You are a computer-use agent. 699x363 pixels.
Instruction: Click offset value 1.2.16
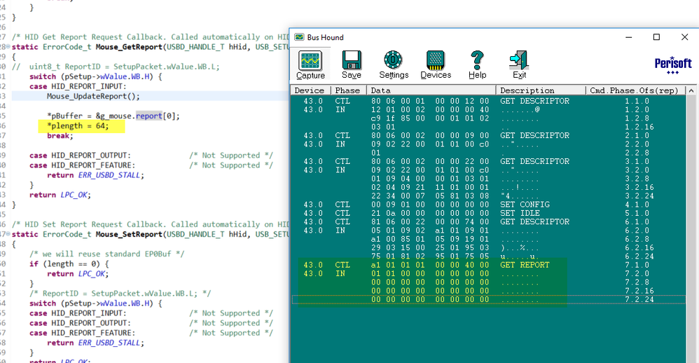point(639,127)
